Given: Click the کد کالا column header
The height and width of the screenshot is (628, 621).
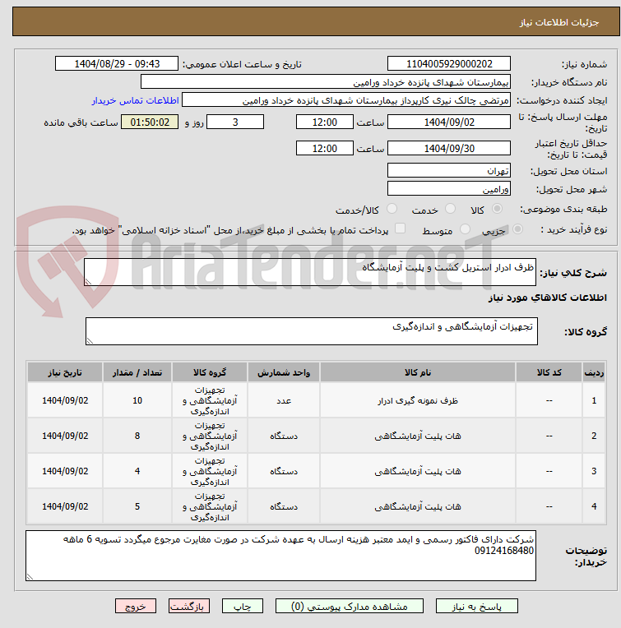Looking at the screenshot, I should [549, 372].
